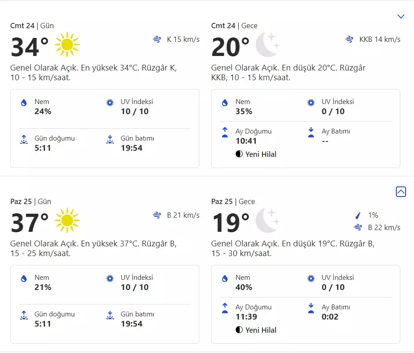This screenshot has height=353, width=414.
Task: Click the Nem 40% humidity value
Action: tap(243, 287)
